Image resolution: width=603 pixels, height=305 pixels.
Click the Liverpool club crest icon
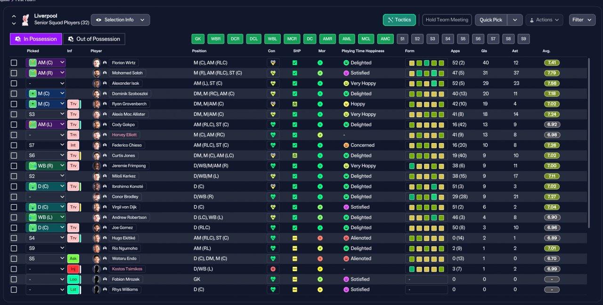click(25, 20)
